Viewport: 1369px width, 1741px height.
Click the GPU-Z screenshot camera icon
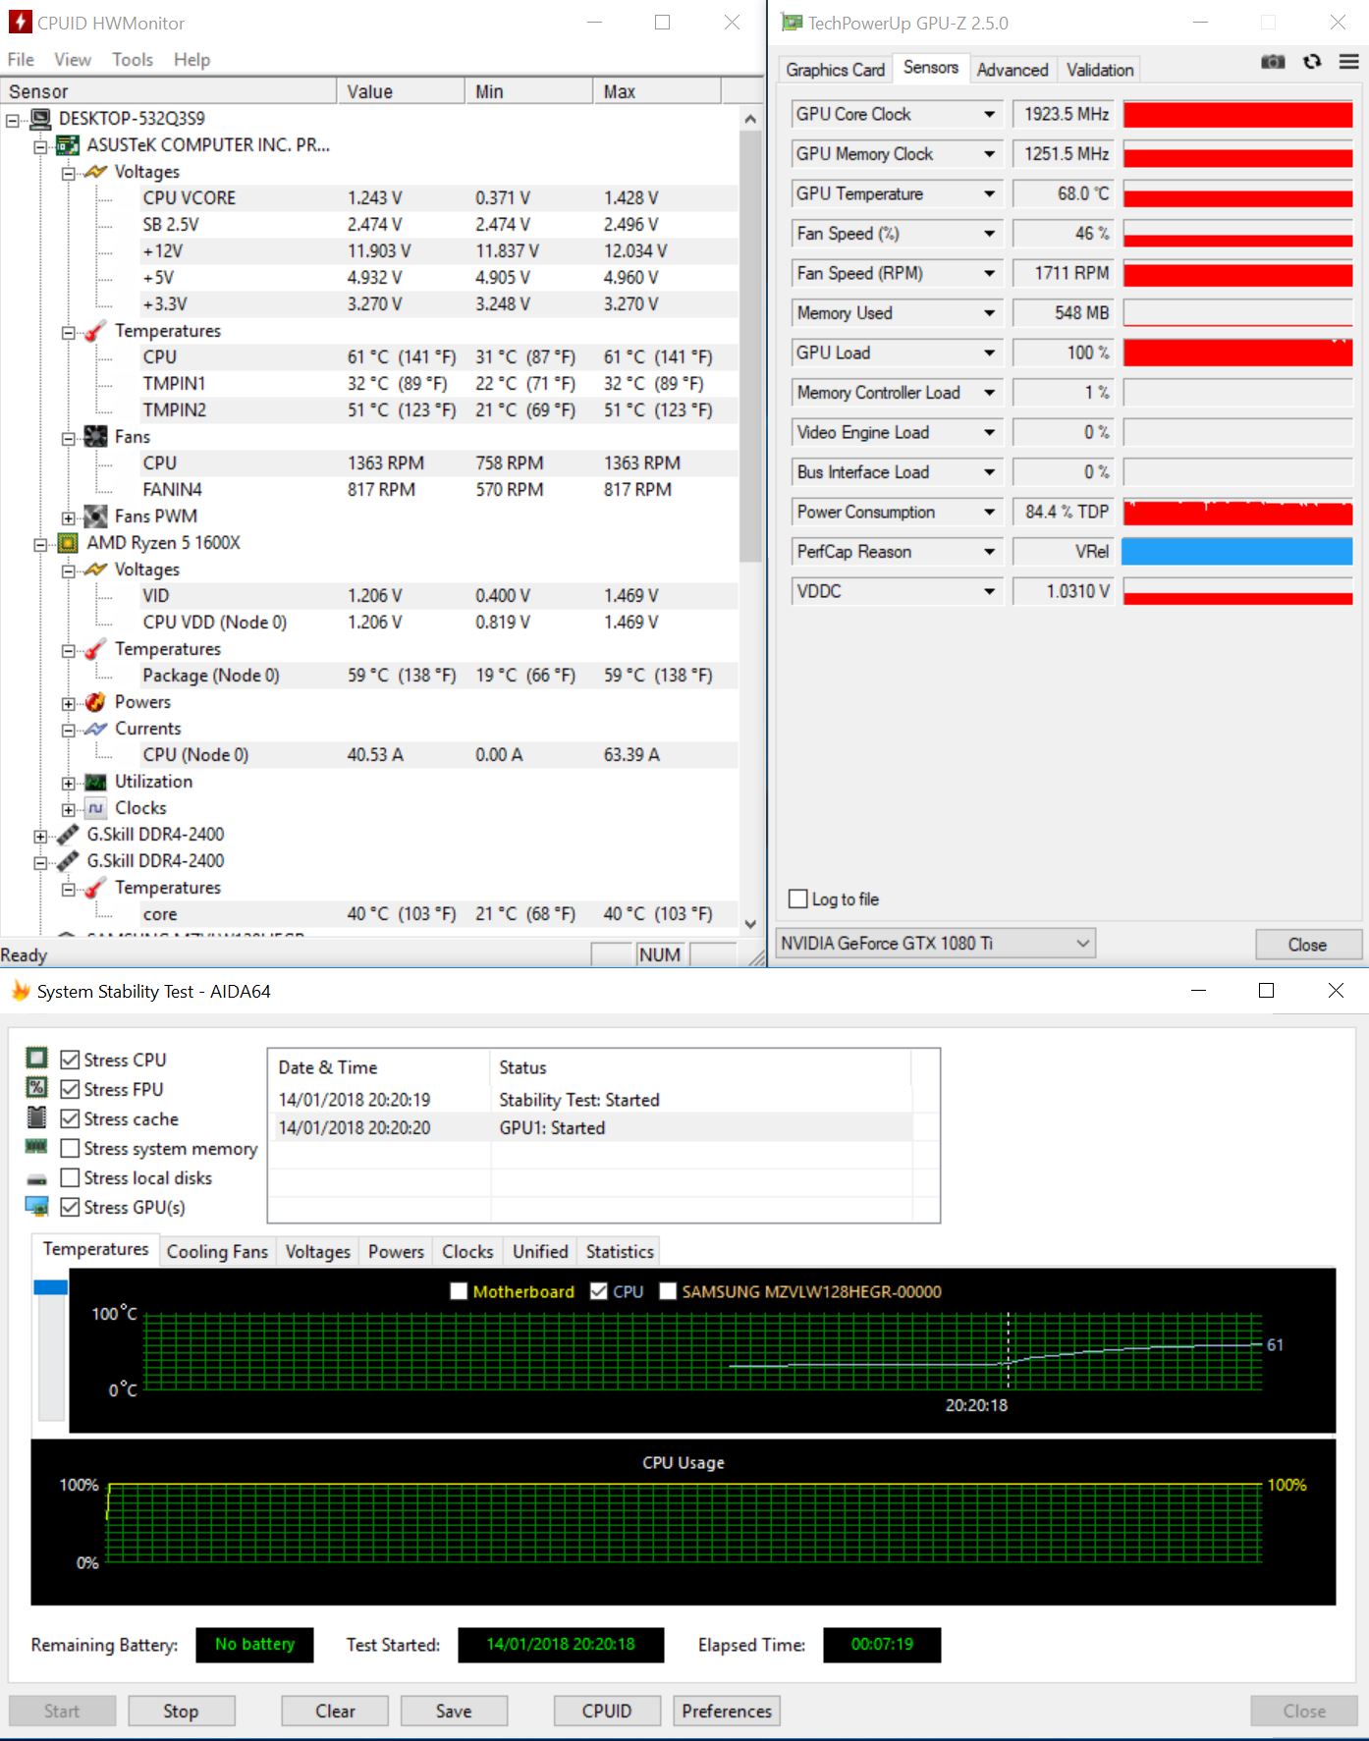[1273, 62]
